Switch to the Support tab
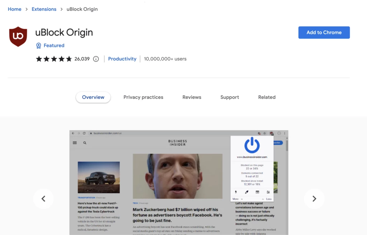Screen dimensions: 367x235 (230, 97)
